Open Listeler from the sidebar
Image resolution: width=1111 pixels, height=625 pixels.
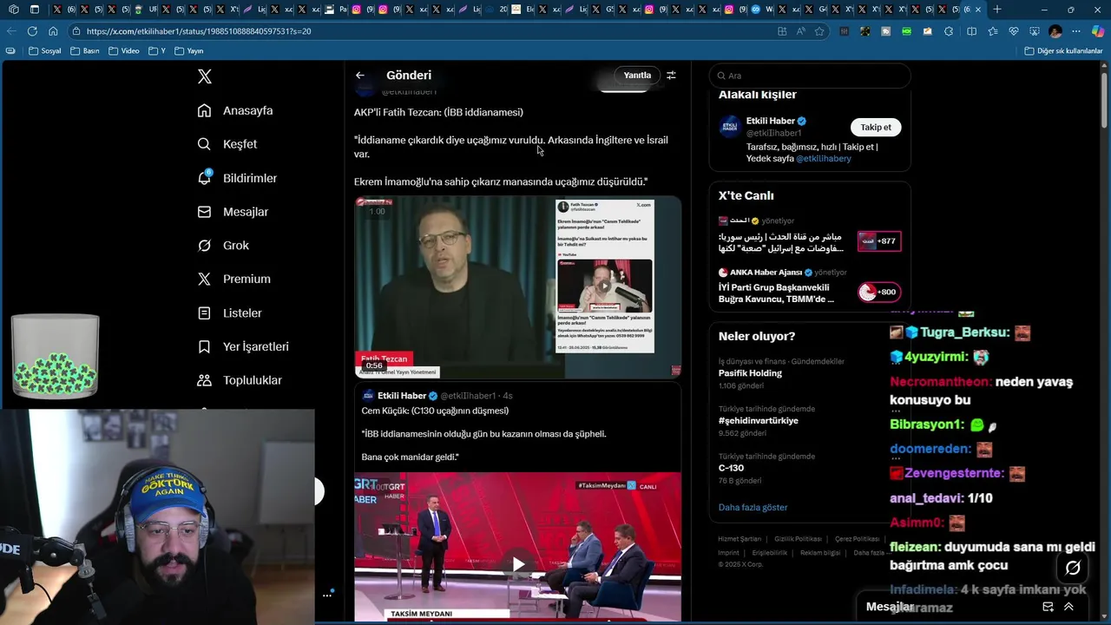point(229,312)
